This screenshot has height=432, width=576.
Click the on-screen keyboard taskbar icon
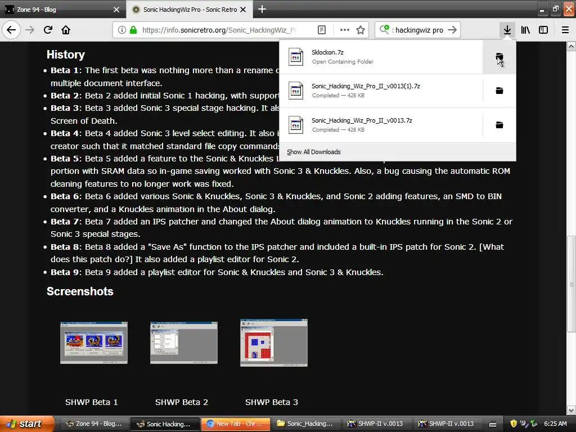point(493,424)
